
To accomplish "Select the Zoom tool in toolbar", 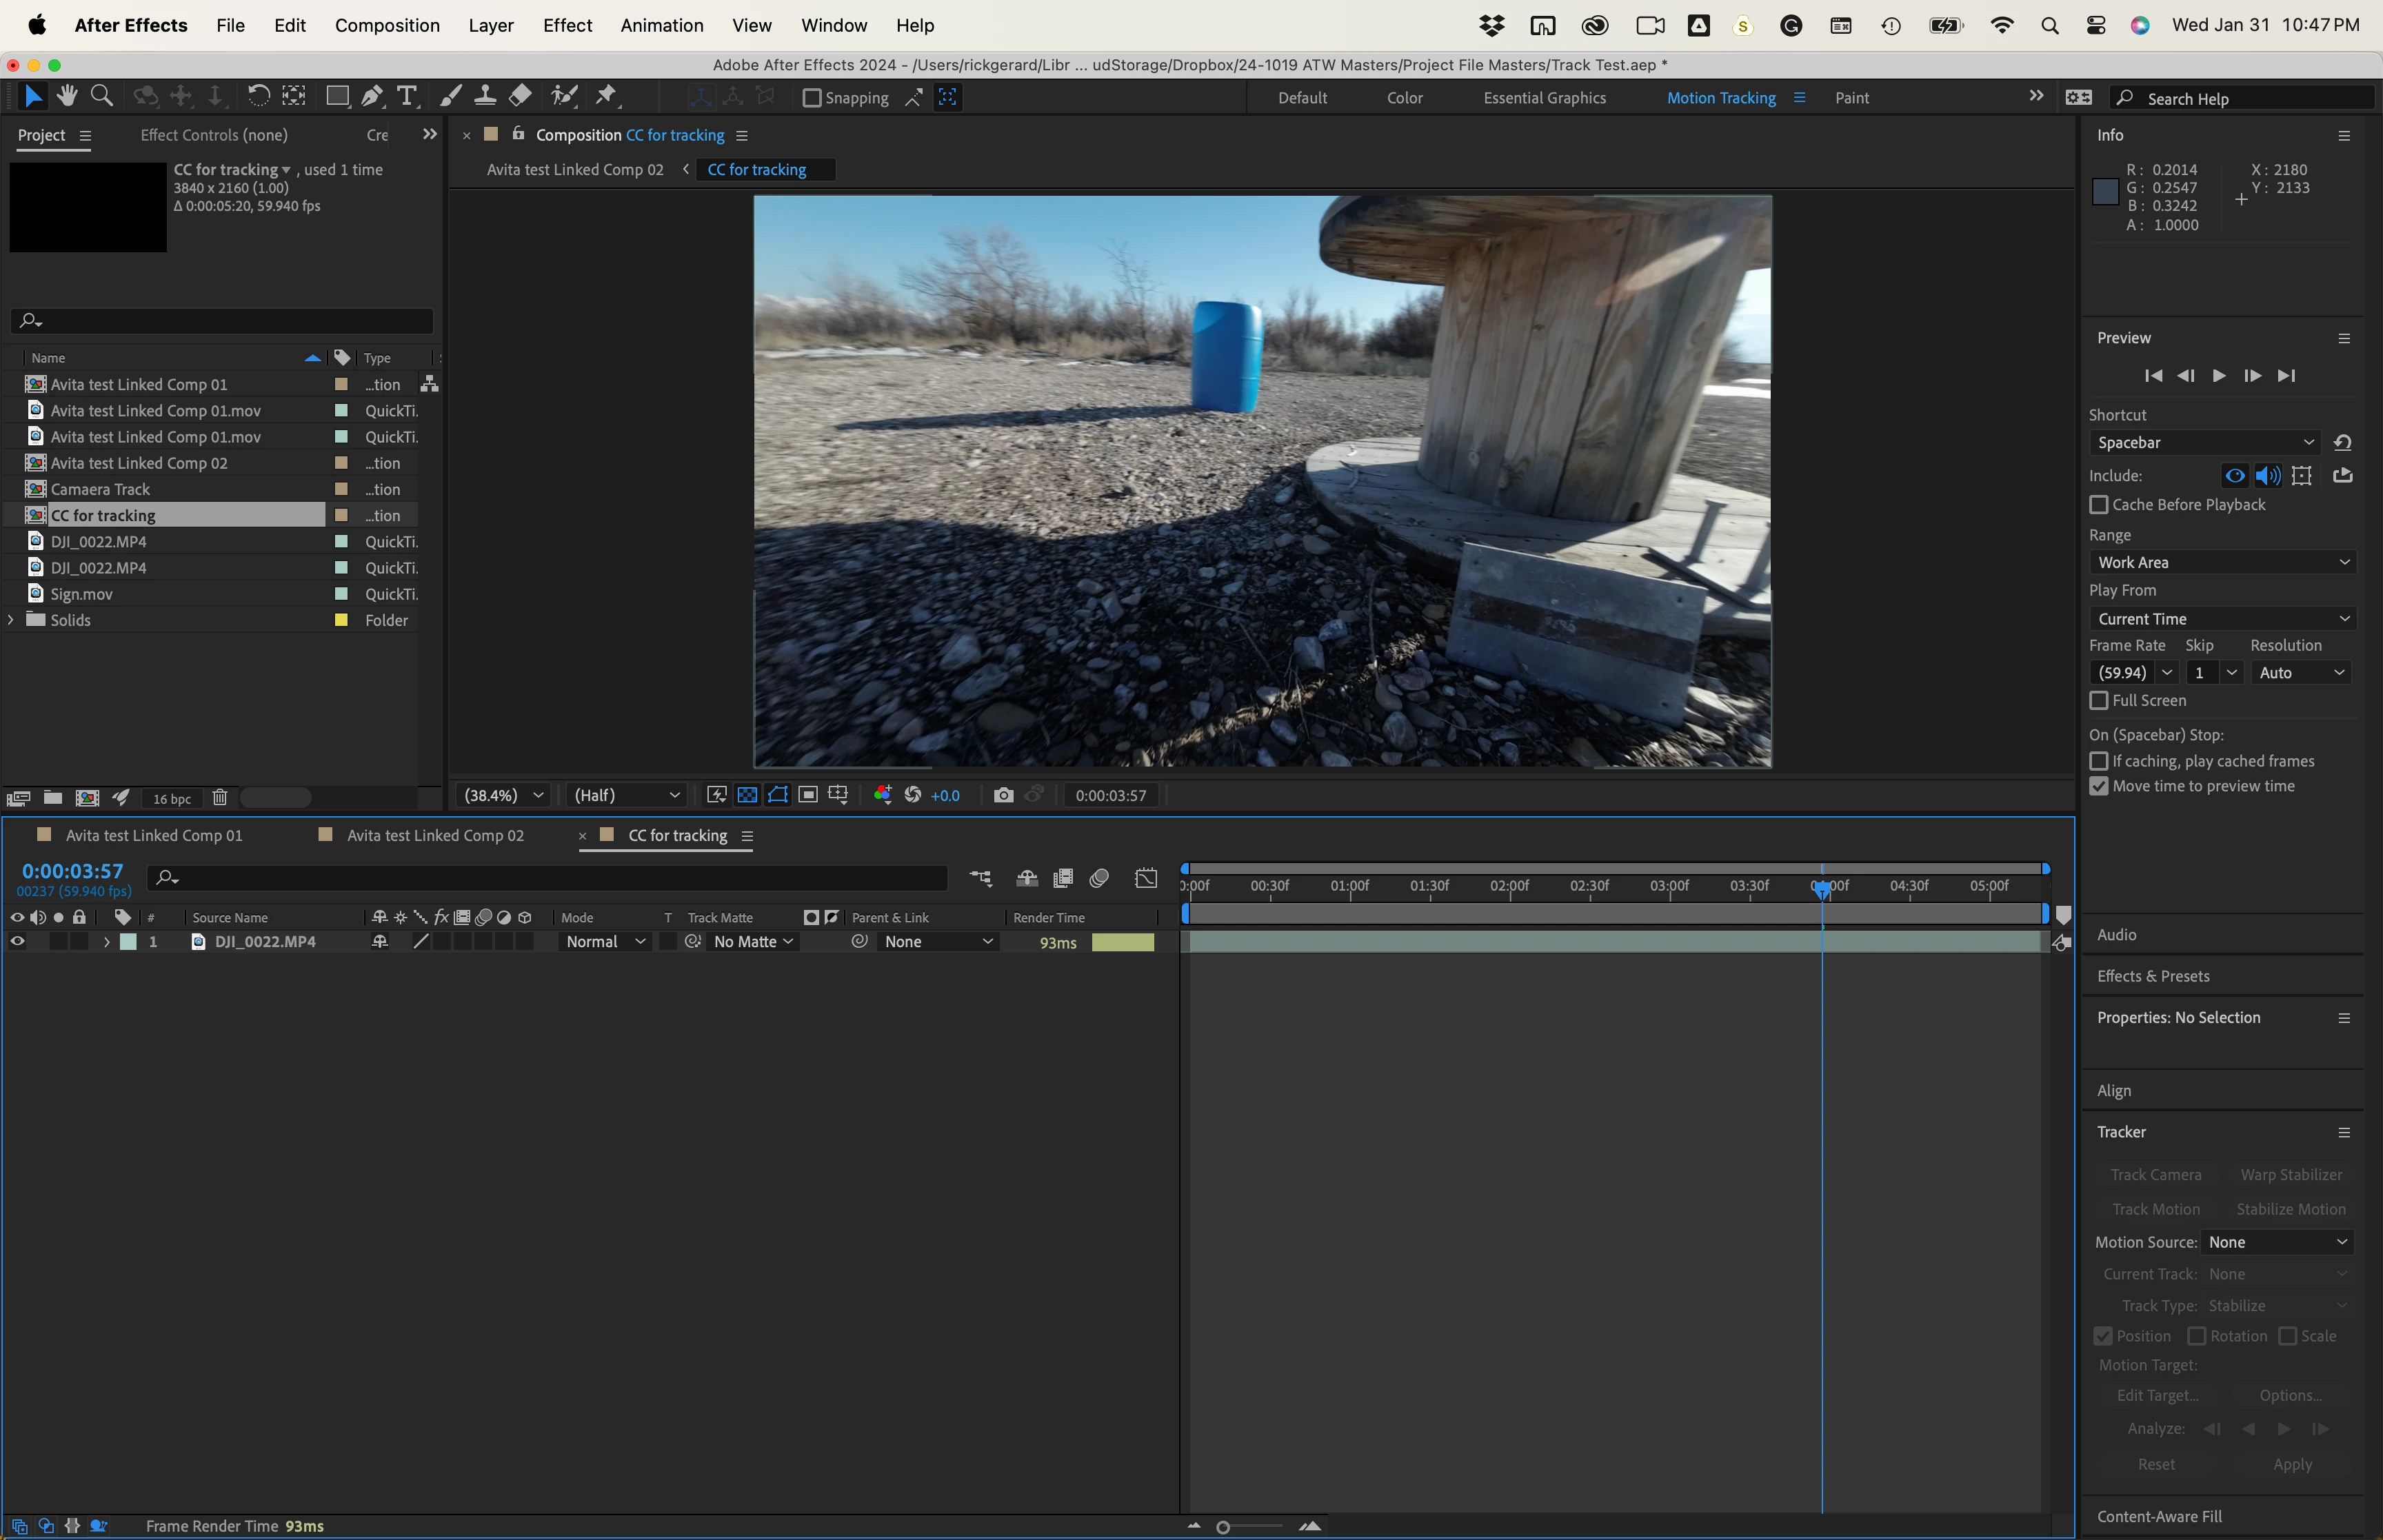I will point(101,96).
